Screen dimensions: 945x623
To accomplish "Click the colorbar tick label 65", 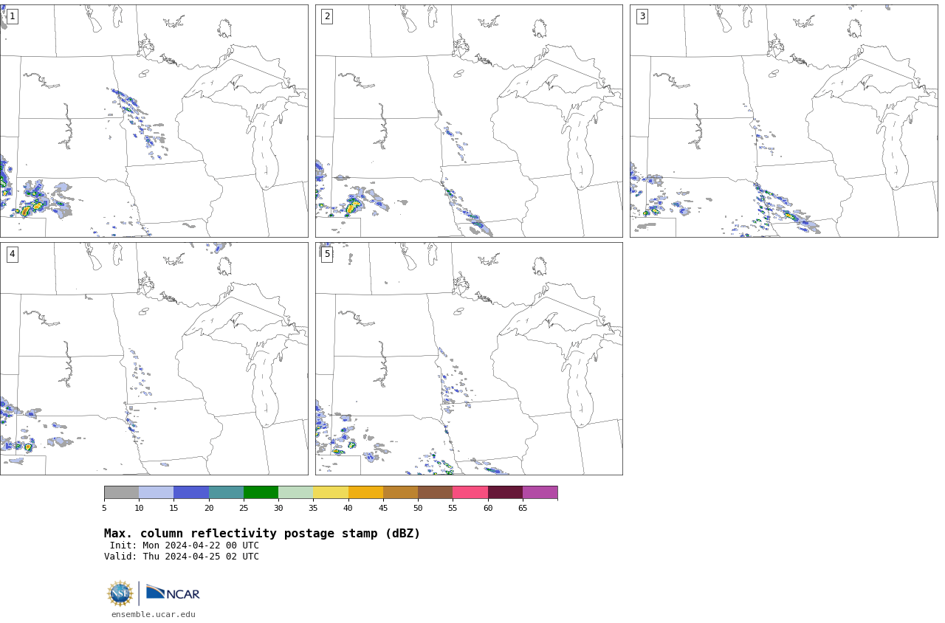I will click(523, 508).
